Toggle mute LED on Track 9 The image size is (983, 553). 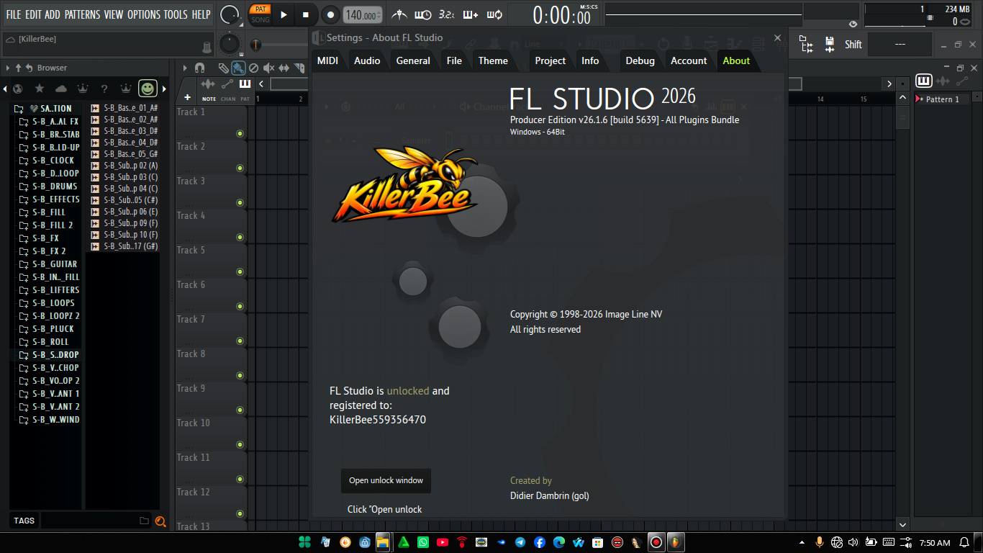[x=240, y=410]
